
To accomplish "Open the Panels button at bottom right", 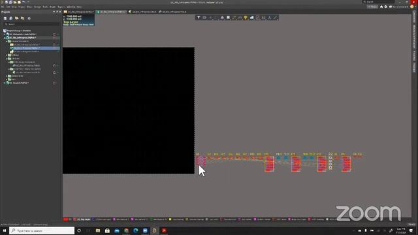I will (411, 225).
